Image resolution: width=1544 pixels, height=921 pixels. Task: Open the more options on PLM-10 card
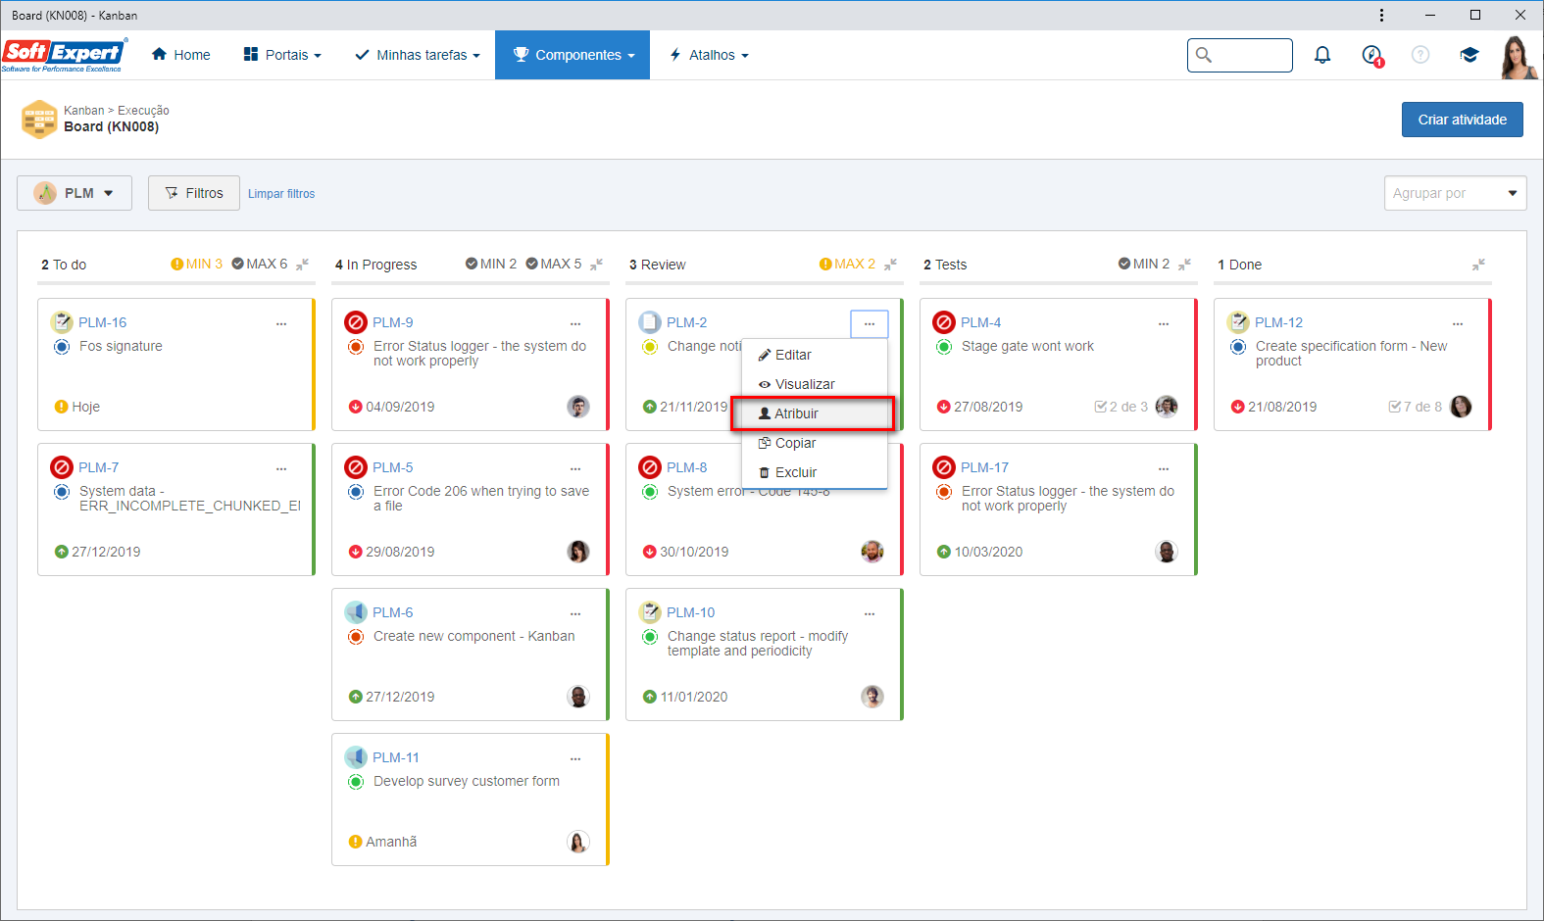pyautogui.click(x=870, y=613)
